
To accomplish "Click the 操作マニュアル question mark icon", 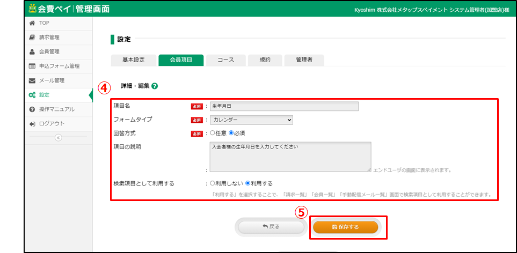I will pos(32,109).
